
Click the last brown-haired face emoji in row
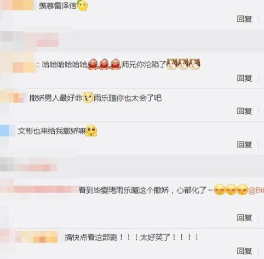[x=194, y=64]
